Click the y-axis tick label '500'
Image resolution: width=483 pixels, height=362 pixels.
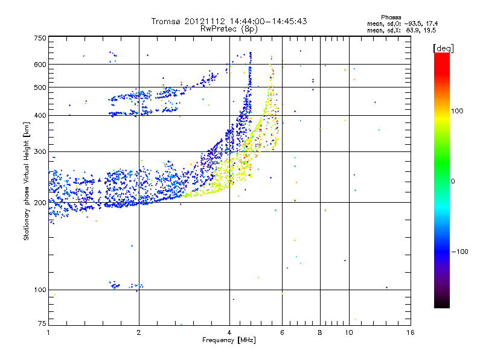(x=40, y=87)
